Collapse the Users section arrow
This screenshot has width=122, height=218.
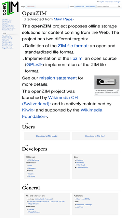pos(27,123)
